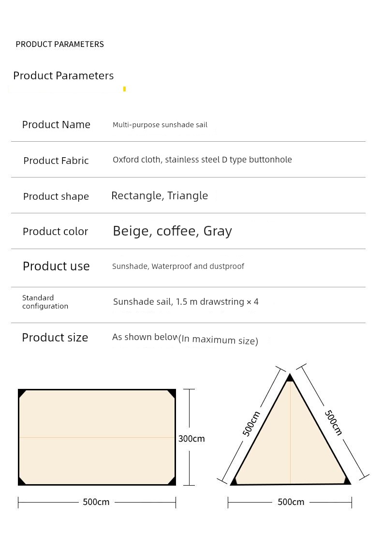Click the Product Name label
This screenshot has width=382, height=534.
[x=56, y=125]
